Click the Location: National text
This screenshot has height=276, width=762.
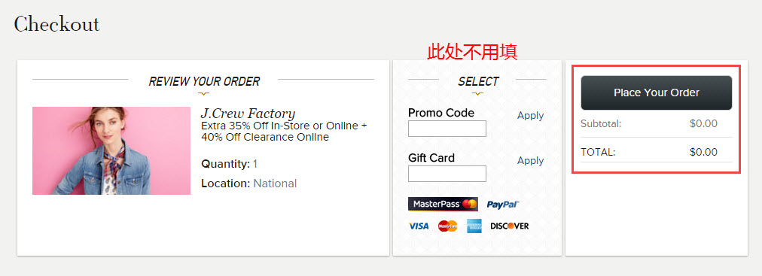[248, 183]
